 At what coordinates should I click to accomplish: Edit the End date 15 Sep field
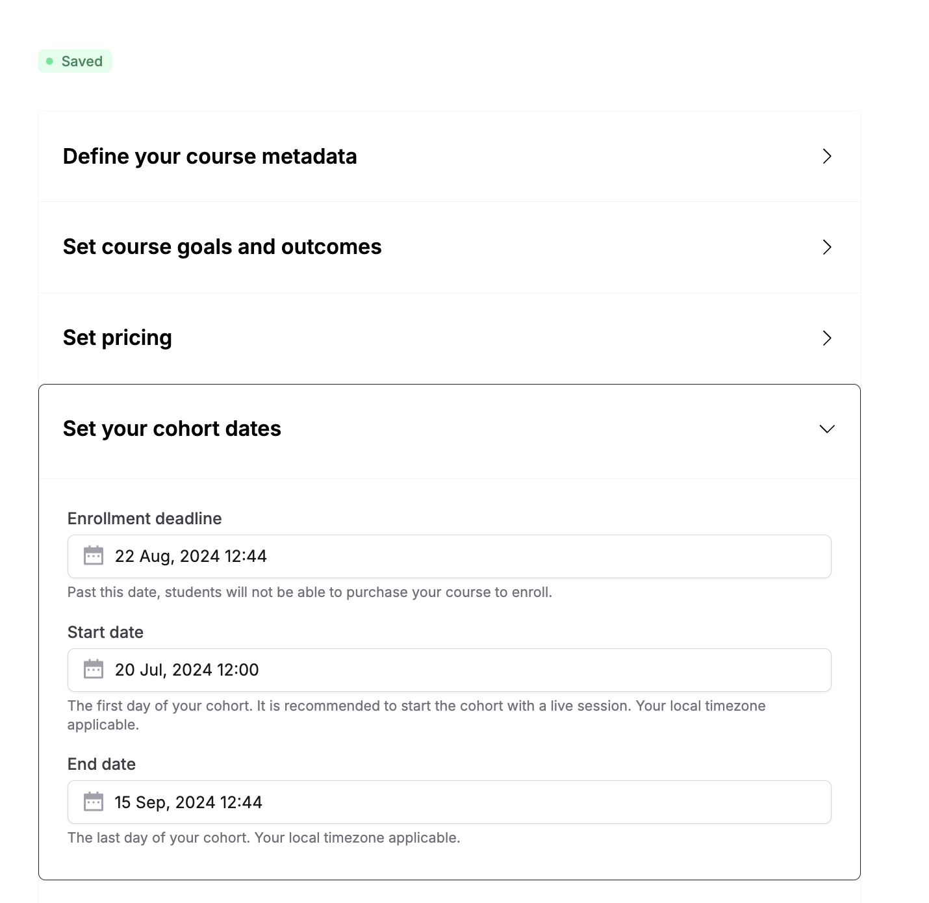(x=450, y=802)
